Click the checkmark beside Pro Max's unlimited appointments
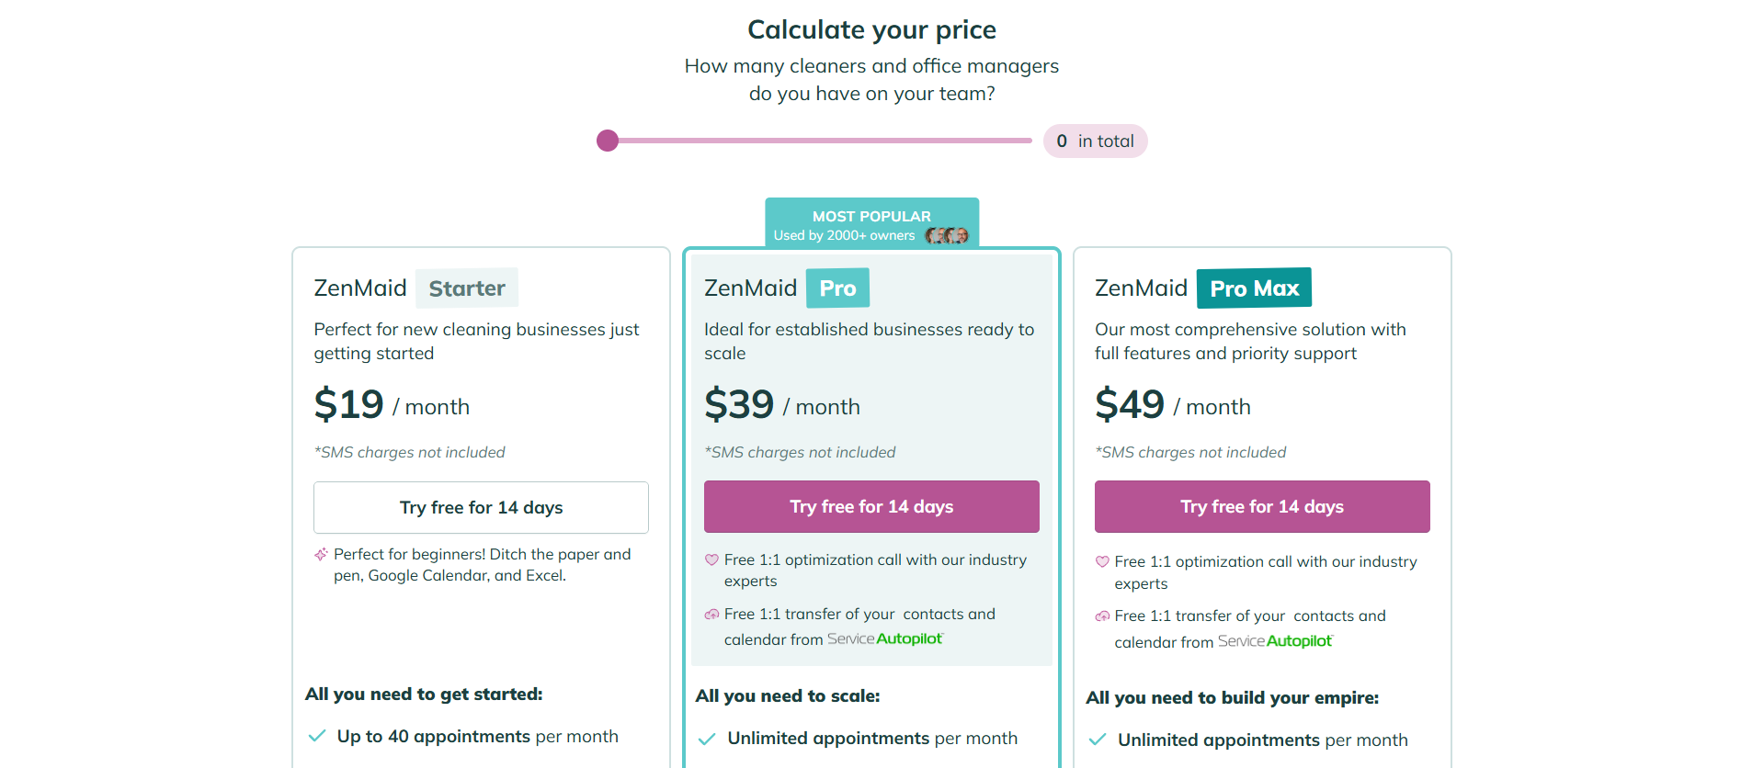 pyautogui.click(x=1098, y=740)
